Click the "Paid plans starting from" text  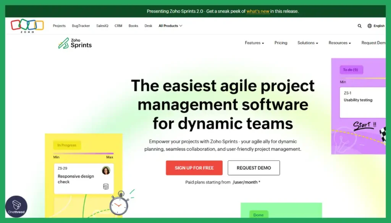pyautogui.click(x=208, y=182)
